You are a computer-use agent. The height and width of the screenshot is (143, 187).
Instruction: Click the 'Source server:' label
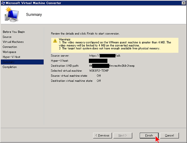click(60, 56)
